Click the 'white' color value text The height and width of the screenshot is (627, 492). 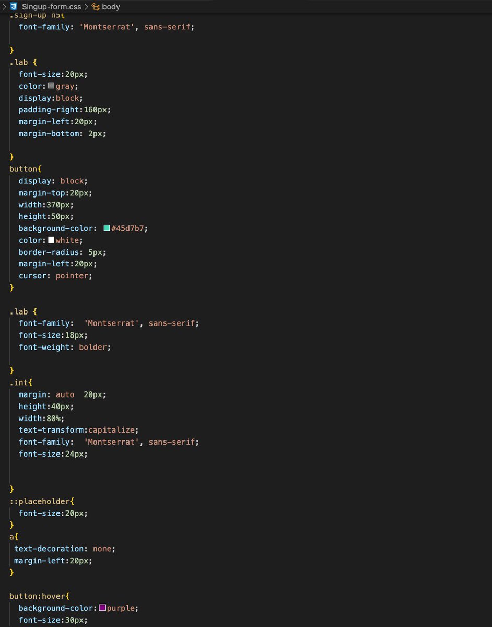67,240
